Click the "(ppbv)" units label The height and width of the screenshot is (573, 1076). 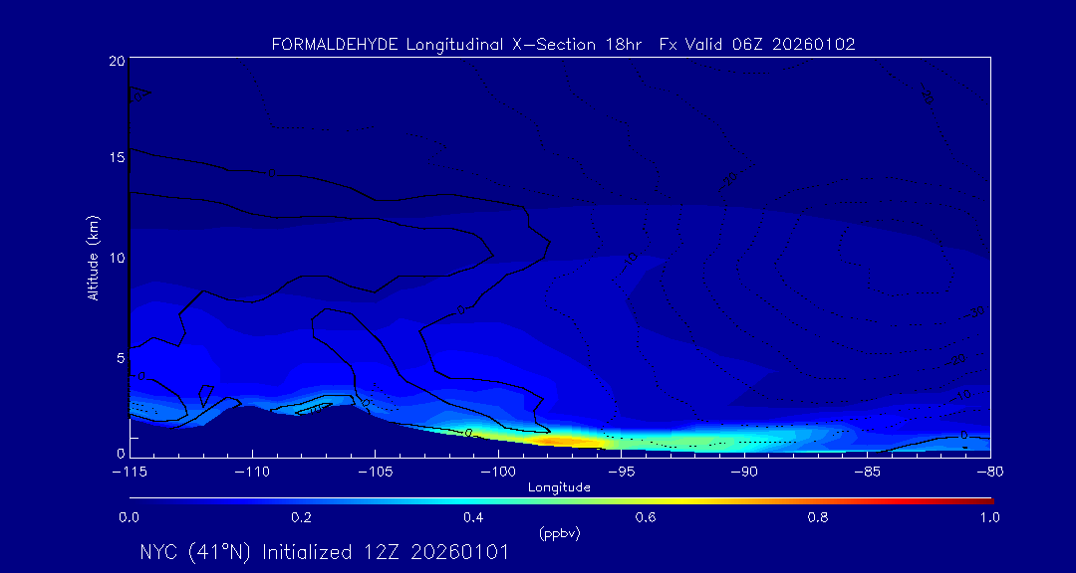(559, 534)
